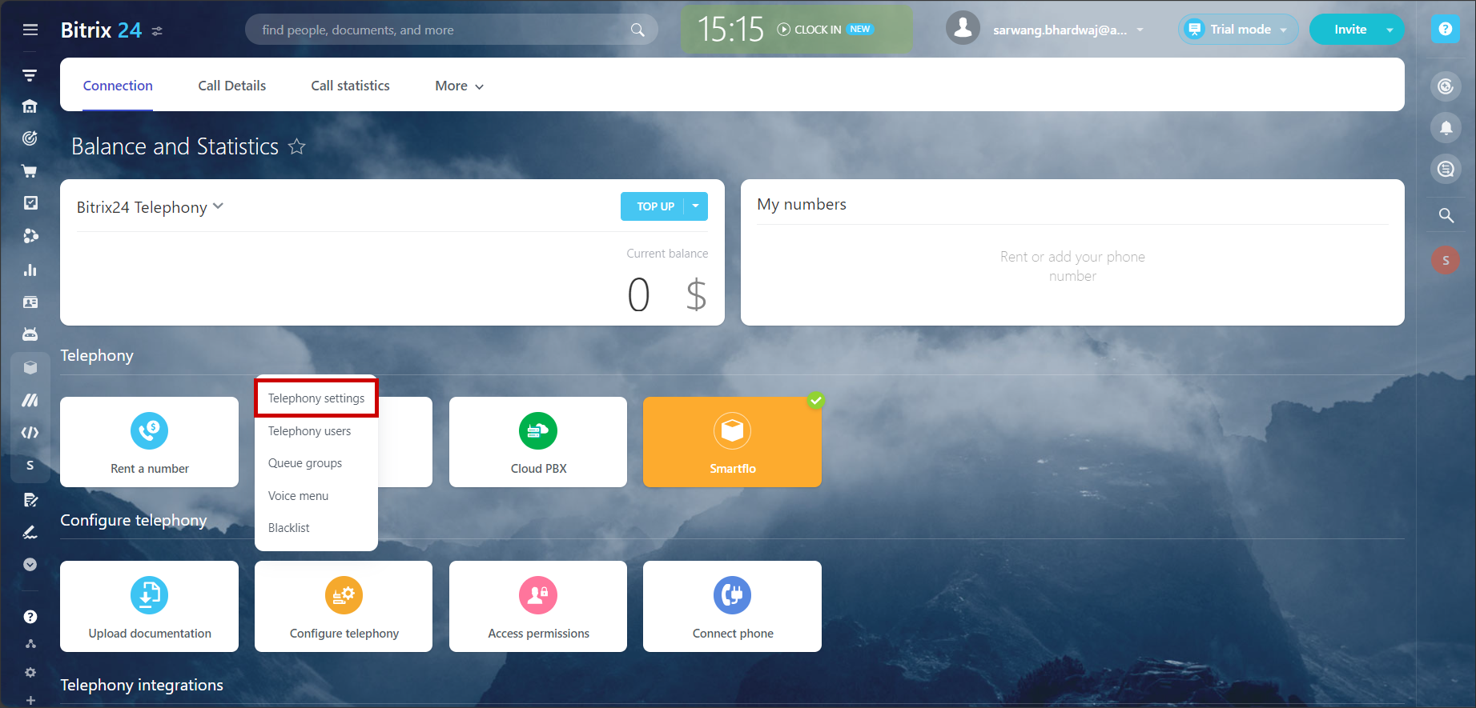Expand the More tab dropdown
The height and width of the screenshot is (708, 1476).
[459, 86]
